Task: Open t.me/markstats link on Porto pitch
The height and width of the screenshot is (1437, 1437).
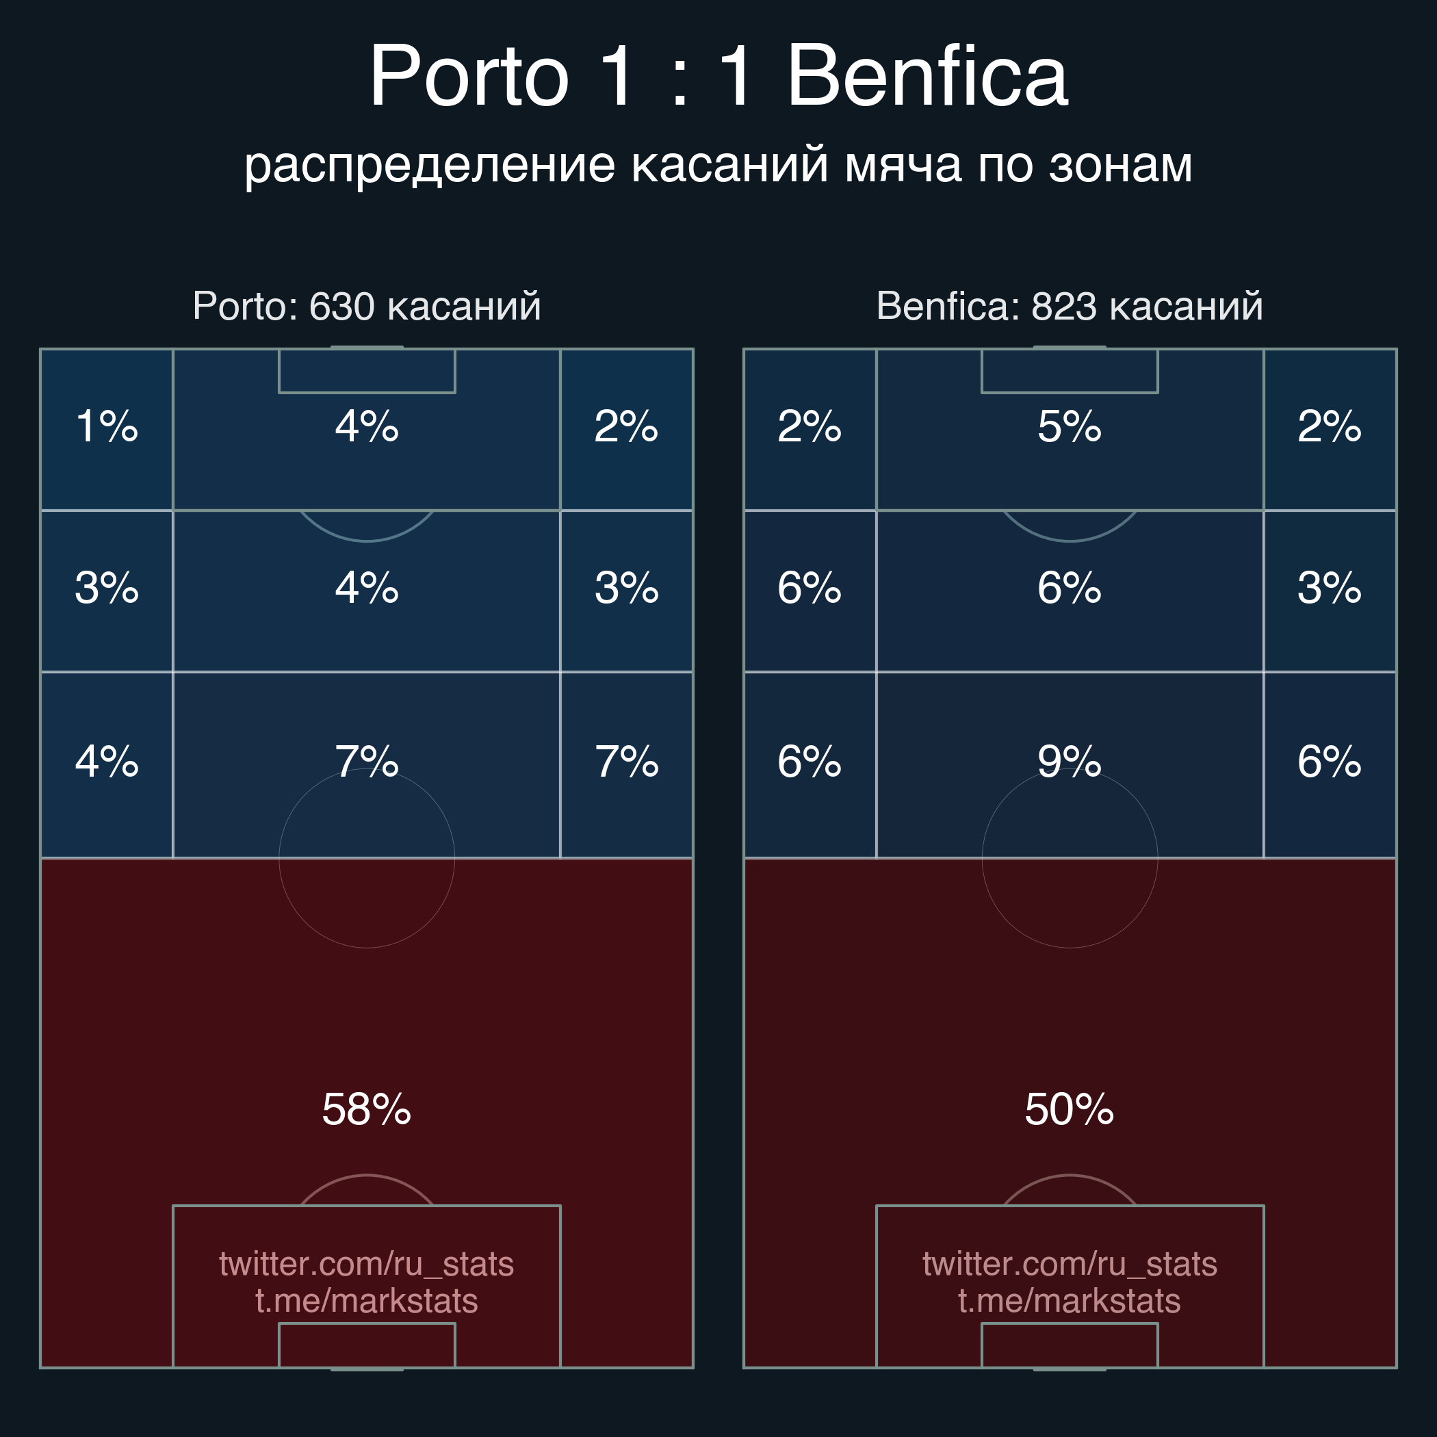Action: click(x=367, y=1301)
